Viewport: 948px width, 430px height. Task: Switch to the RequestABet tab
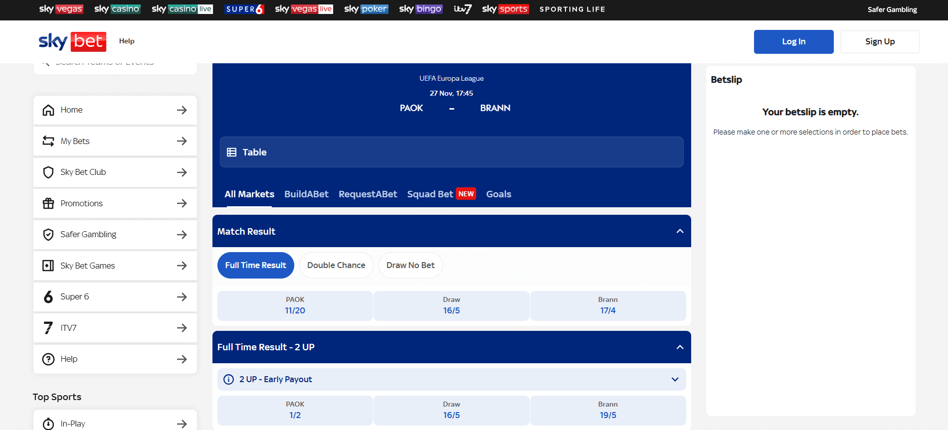click(x=368, y=194)
